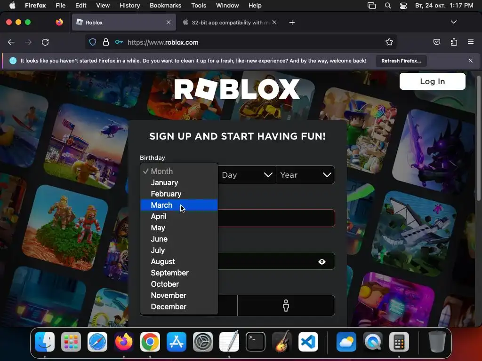Choose August in the month list
Screen dimensions: 482x361
(179, 261)
